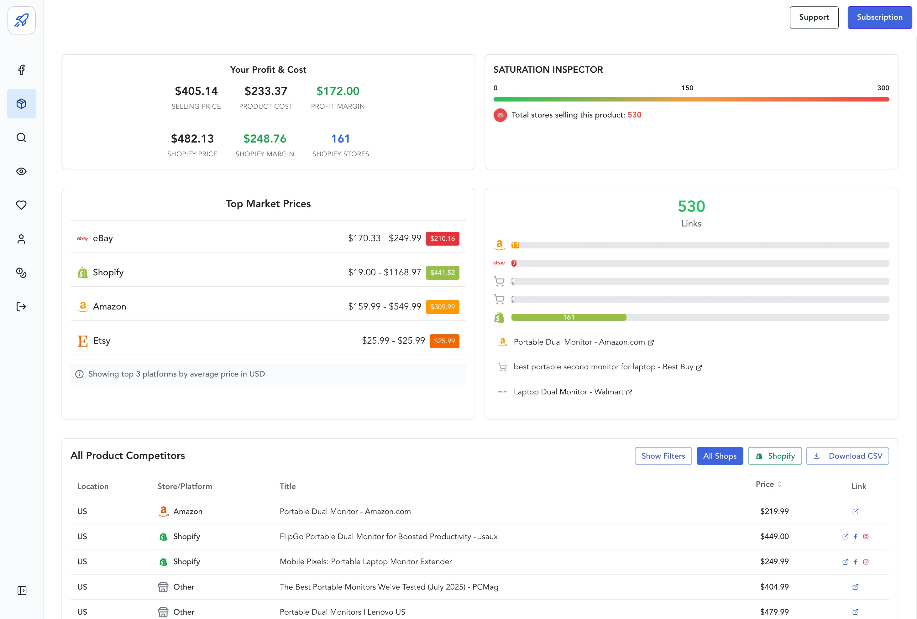The width and height of the screenshot is (917, 619).
Task: Click the Shopify $441.52 average price badge
Action: point(442,273)
